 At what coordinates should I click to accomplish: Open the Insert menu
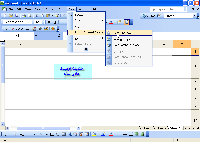pos(38,9)
